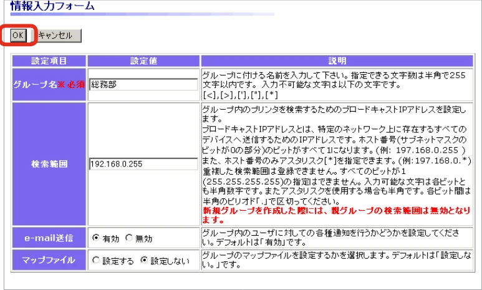Click the OK button
This screenshot has height=290, width=482.
pos(18,35)
